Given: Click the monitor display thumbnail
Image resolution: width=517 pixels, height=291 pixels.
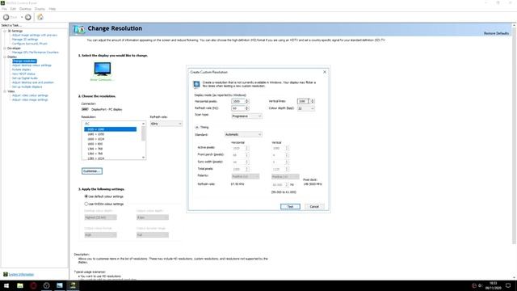Looking at the screenshot, I should point(103,69).
